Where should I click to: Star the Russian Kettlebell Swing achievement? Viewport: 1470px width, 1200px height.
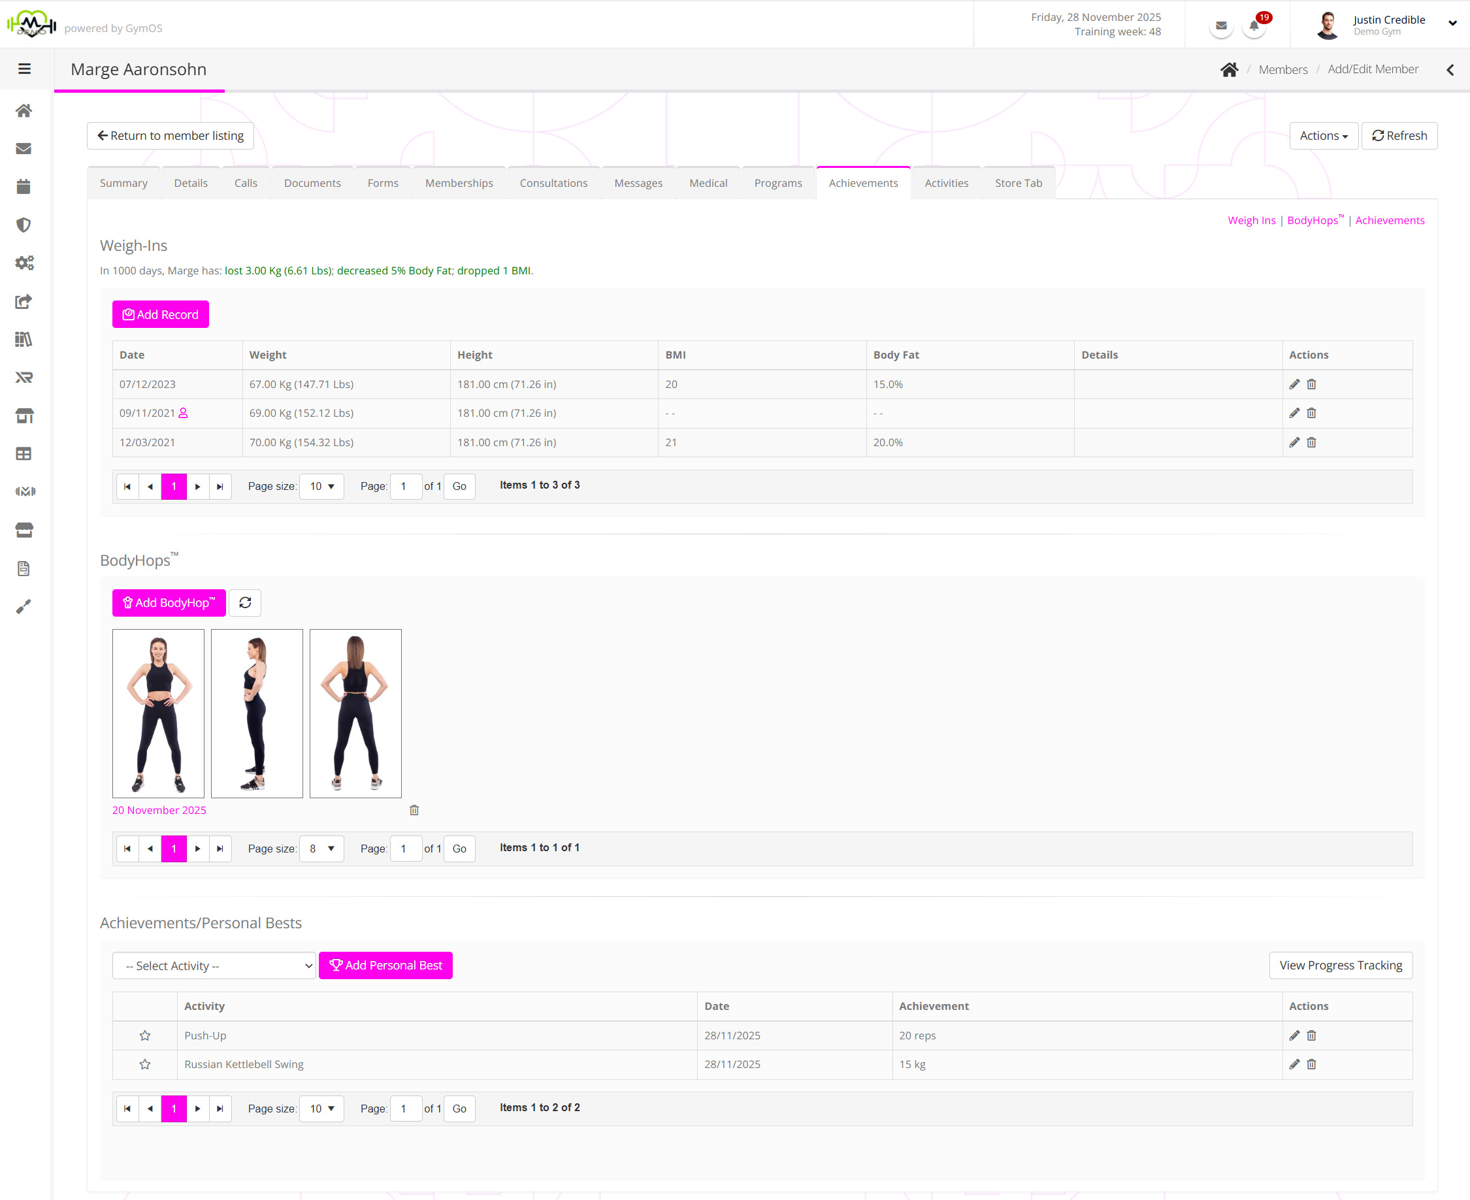coord(144,1065)
